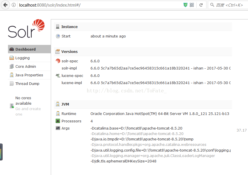Follow the 'Go and create one' link

click(x=28, y=112)
